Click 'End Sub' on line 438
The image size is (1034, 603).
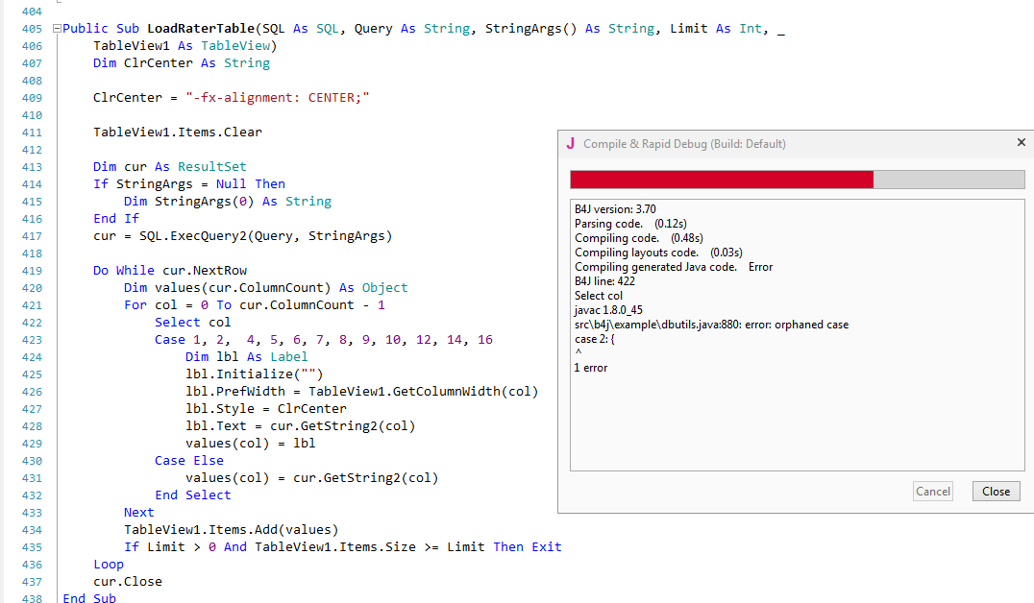click(x=89, y=597)
